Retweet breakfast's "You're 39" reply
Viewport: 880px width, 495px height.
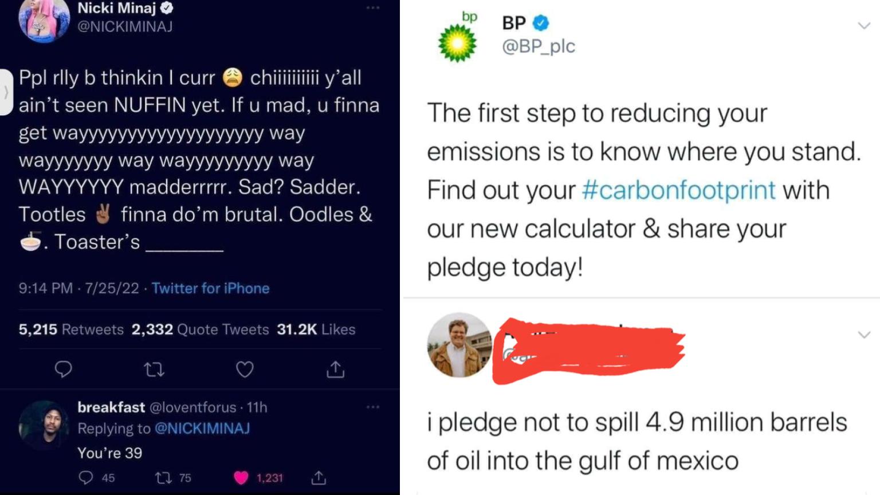(x=164, y=477)
